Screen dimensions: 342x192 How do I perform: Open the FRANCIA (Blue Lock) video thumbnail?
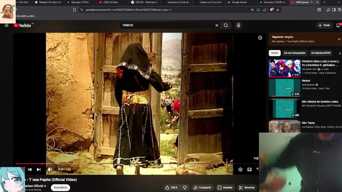pos(285,68)
